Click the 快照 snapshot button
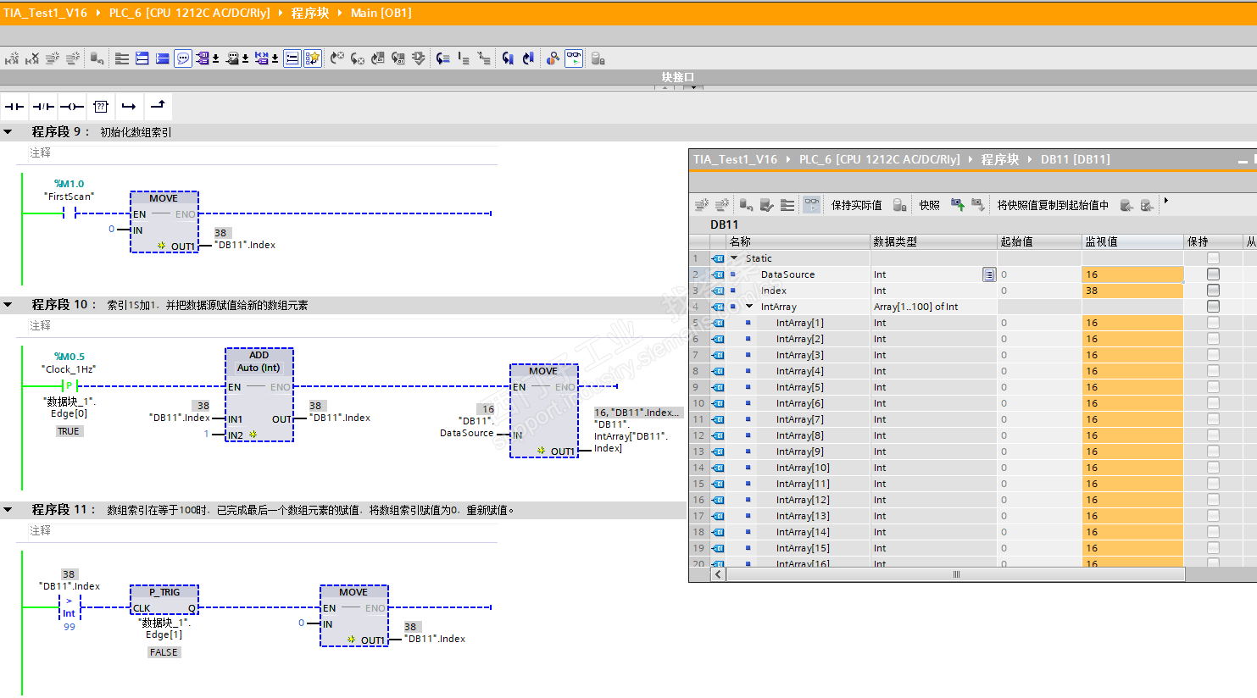The width and height of the screenshot is (1257, 698). coord(929,205)
